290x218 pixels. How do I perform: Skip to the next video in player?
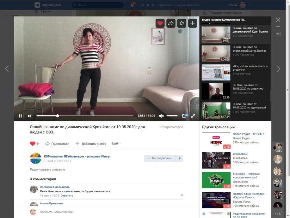click(29, 116)
